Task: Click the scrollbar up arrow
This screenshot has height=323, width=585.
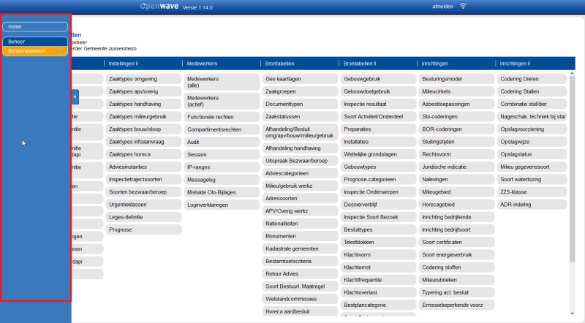Action: coord(573,74)
